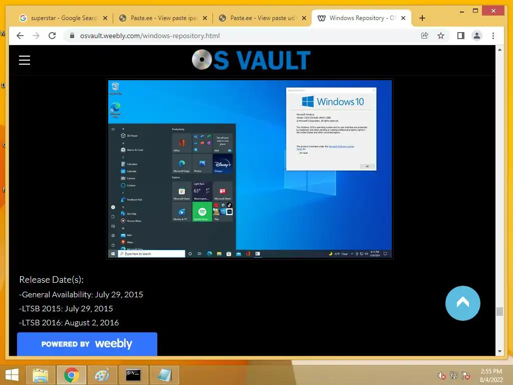Open the Chrome three-dot menu
Image resolution: width=513 pixels, height=385 pixels.
[x=493, y=36]
